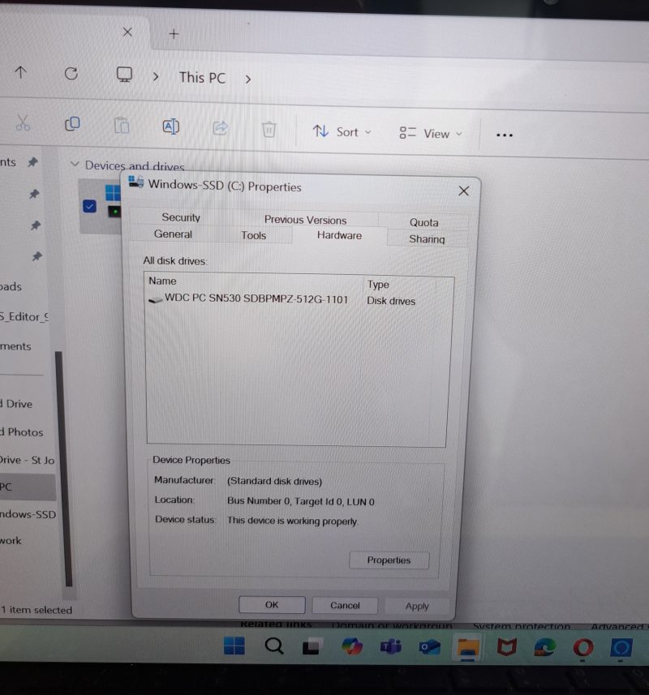Screen dimensions: 649x695
Task: Switch to the Previous Versions tab
Action: (x=306, y=220)
